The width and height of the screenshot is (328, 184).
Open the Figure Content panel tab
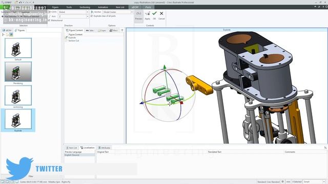(74, 30)
